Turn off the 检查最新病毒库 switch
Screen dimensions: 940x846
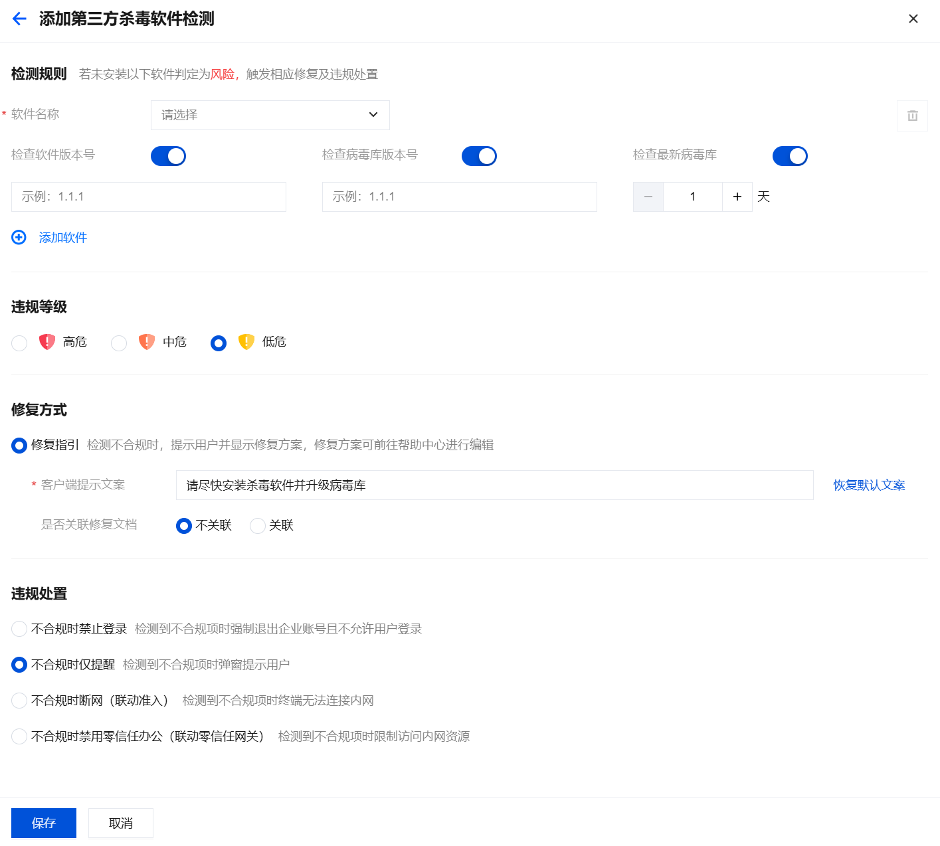pos(790,156)
